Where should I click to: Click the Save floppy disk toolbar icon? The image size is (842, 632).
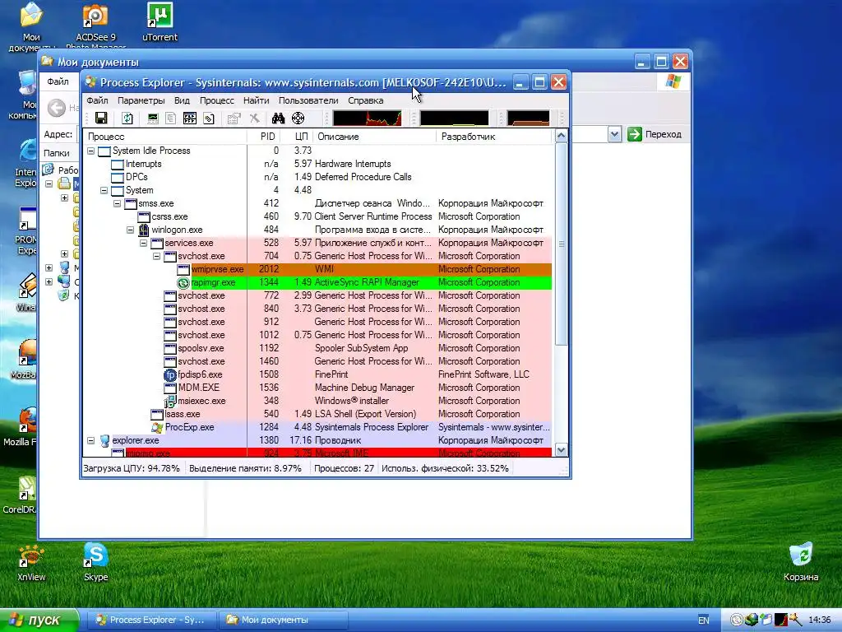(101, 118)
